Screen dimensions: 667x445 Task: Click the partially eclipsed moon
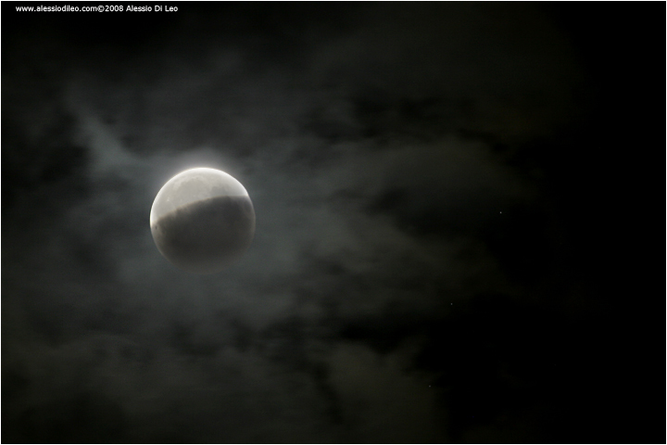[203, 219]
